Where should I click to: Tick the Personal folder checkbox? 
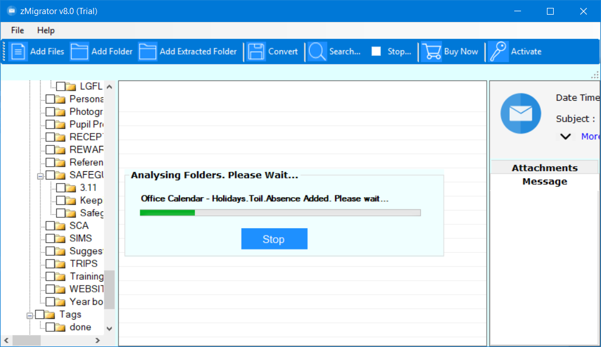(x=50, y=99)
